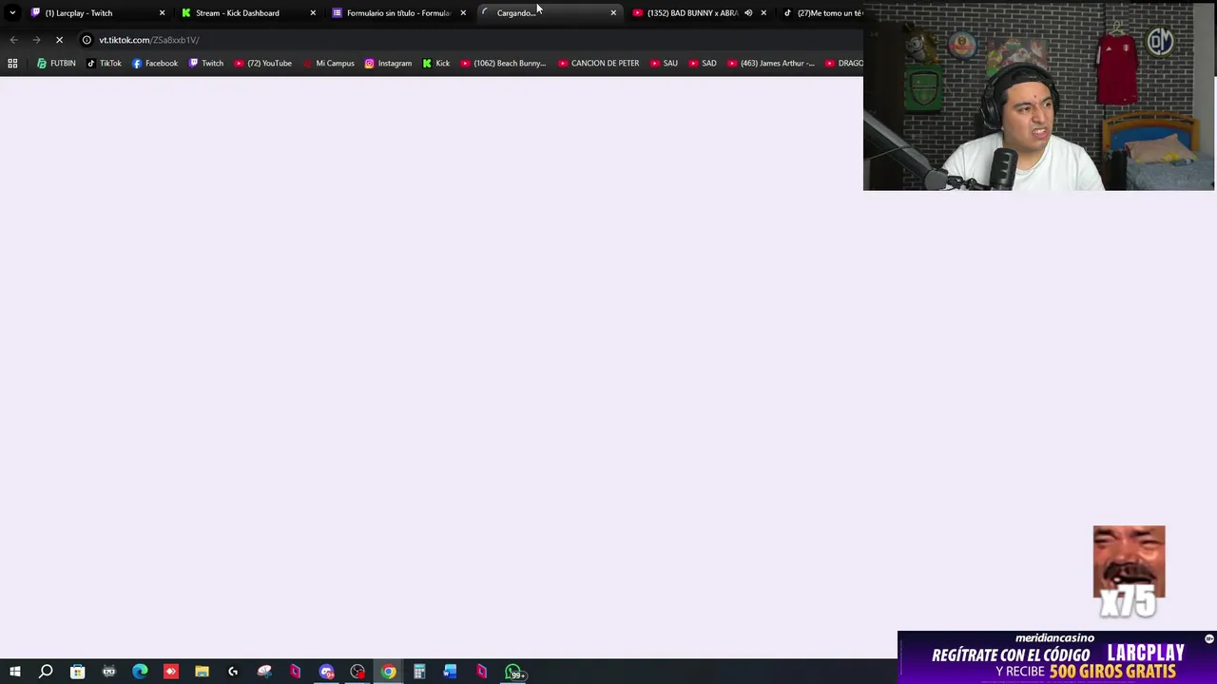The image size is (1217, 684).
Task: Switch to Google Chrome on the taskbar
Action: point(388,672)
